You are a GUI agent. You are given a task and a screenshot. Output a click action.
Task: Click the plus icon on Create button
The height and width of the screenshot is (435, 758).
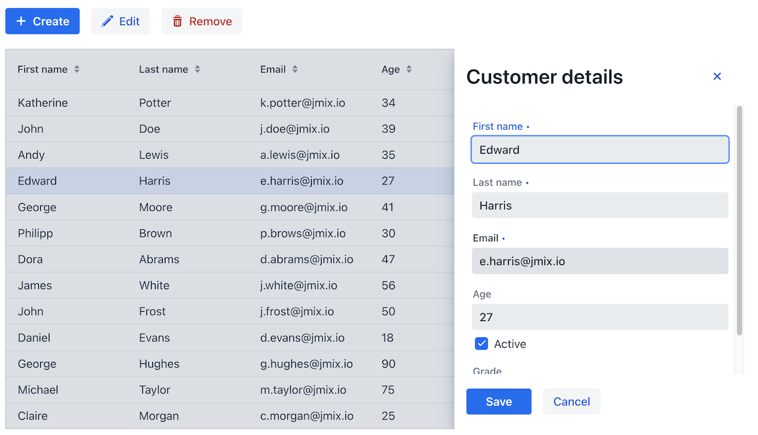21,21
